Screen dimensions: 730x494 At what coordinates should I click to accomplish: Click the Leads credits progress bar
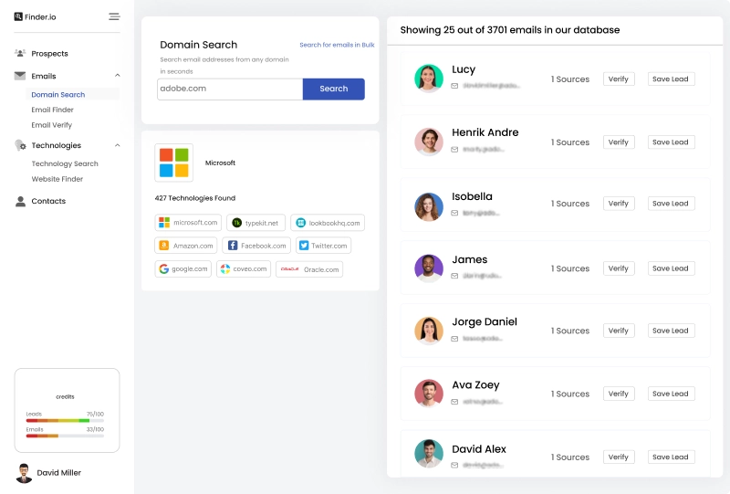pyautogui.click(x=65, y=420)
